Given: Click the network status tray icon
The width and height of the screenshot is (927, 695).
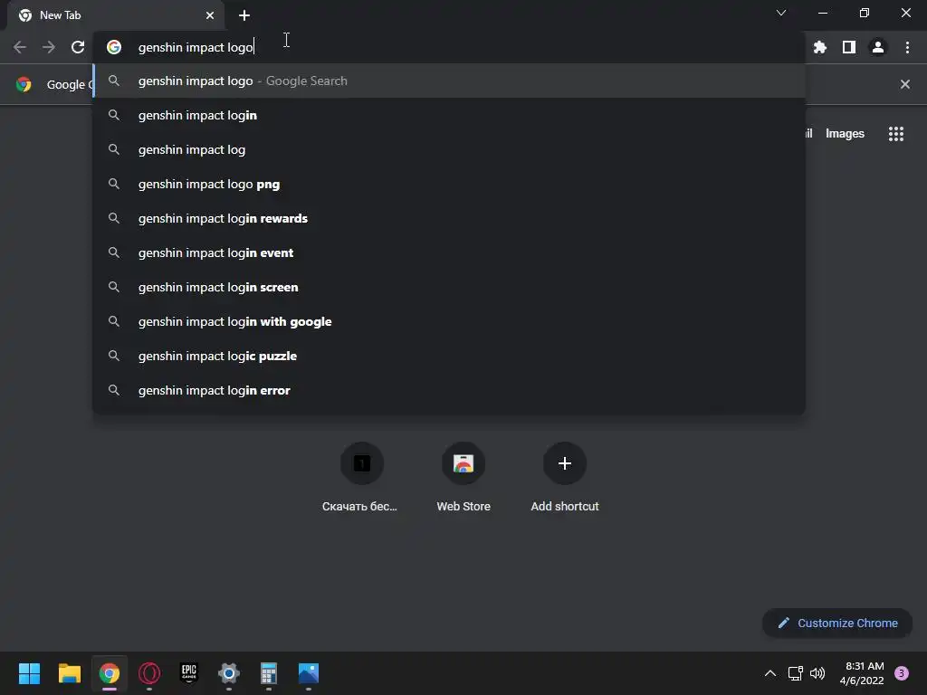Looking at the screenshot, I should 795,673.
